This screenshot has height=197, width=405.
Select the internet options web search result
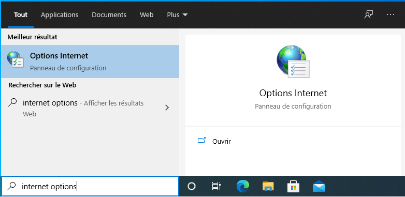[x=90, y=108]
